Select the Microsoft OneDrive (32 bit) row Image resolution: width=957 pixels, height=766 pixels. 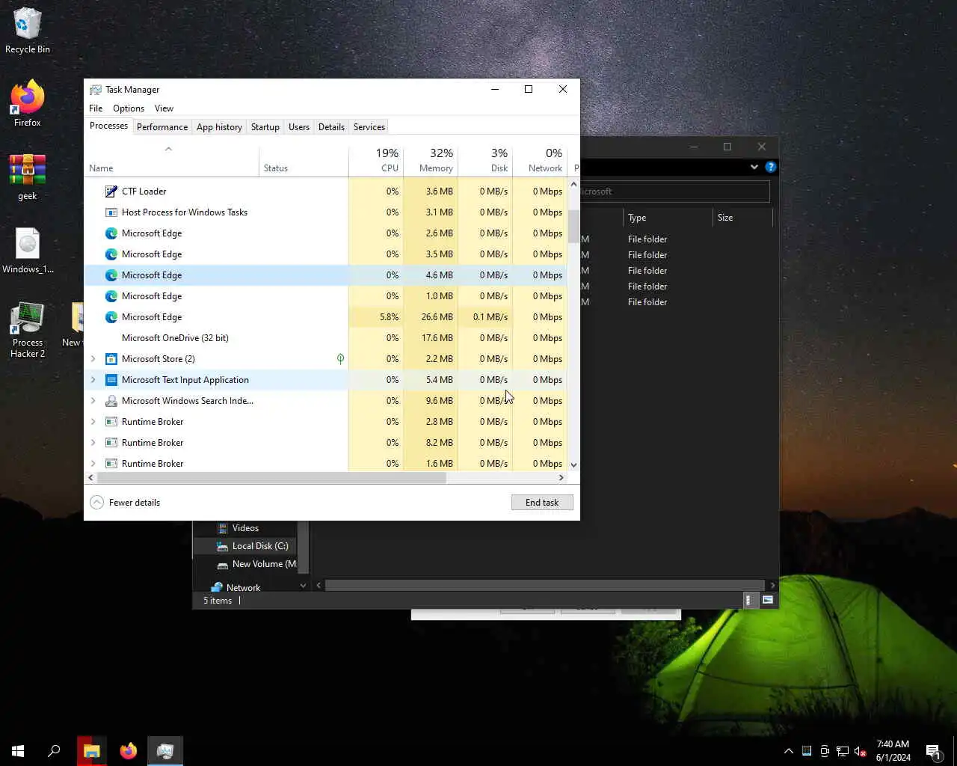point(325,338)
